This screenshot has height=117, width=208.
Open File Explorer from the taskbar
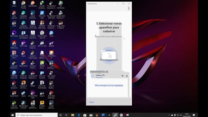click(x=73, y=115)
